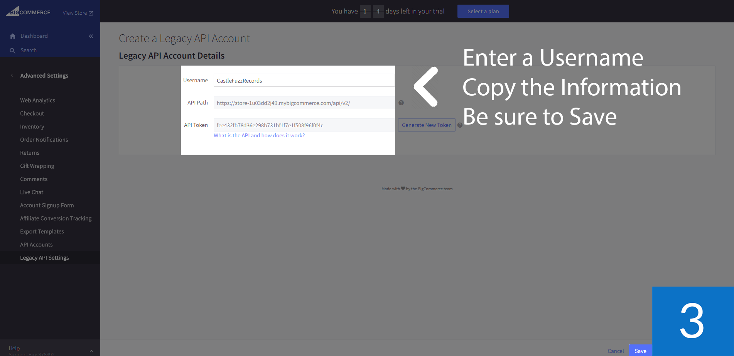The width and height of the screenshot is (734, 356).
Task: Open Inventory settings
Action: coord(32,127)
